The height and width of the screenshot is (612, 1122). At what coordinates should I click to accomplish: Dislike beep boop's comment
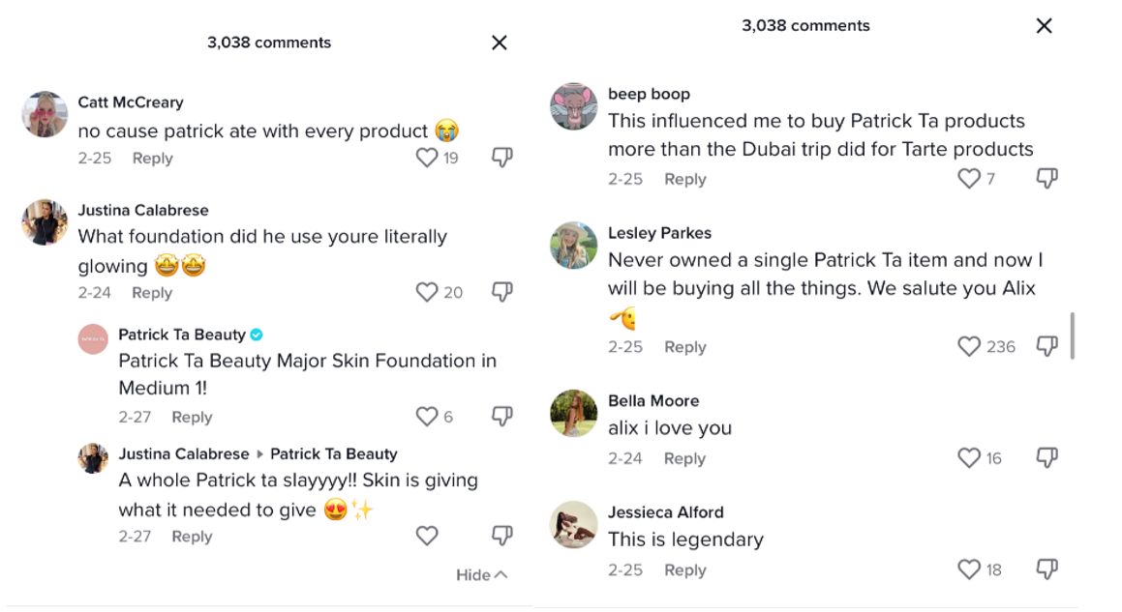click(x=1046, y=179)
